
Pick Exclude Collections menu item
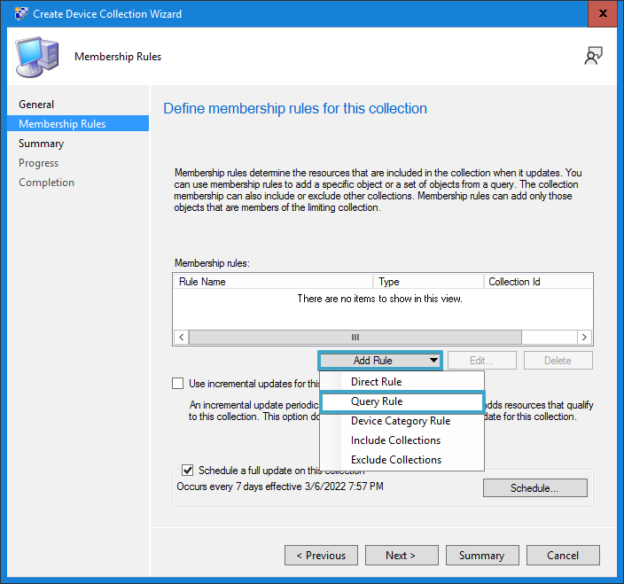pyautogui.click(x=402, y=460)
